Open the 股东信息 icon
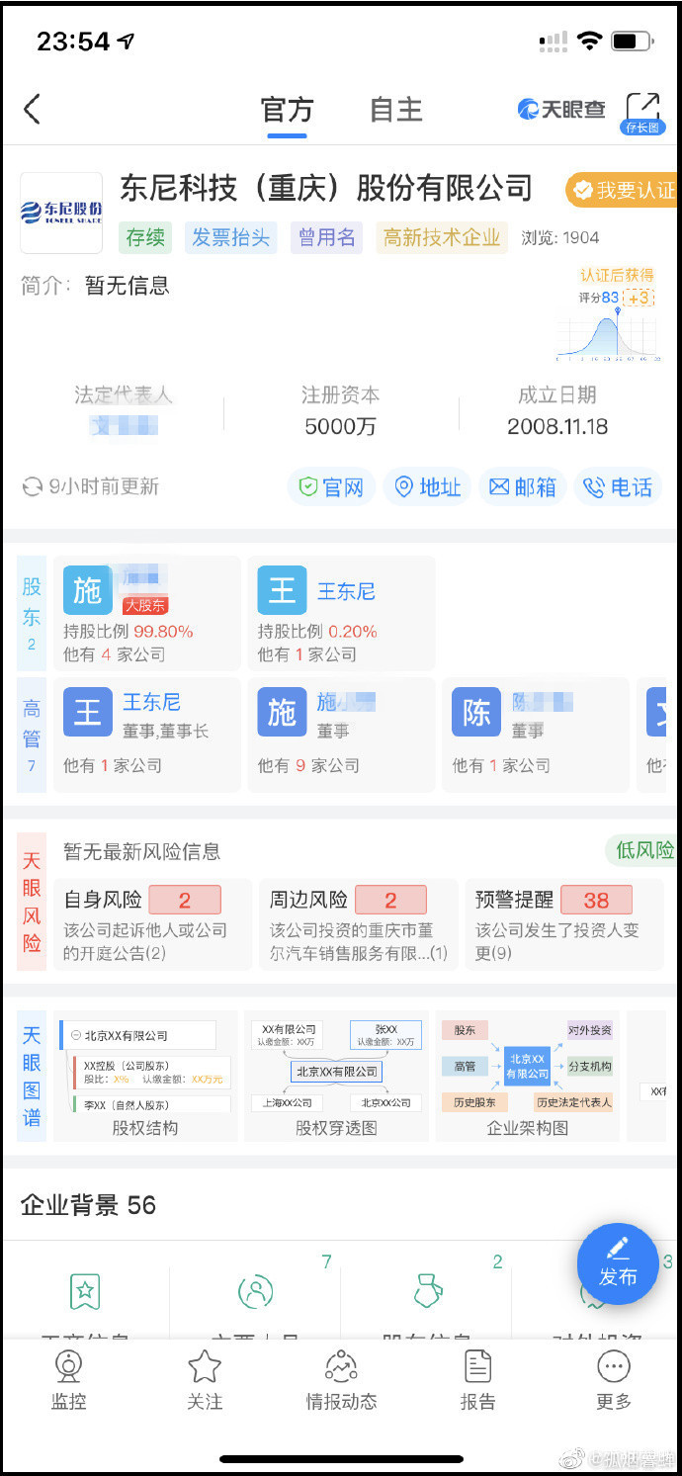The height and width of the screenshot is (1476, 682). [x=426, y=1291]
